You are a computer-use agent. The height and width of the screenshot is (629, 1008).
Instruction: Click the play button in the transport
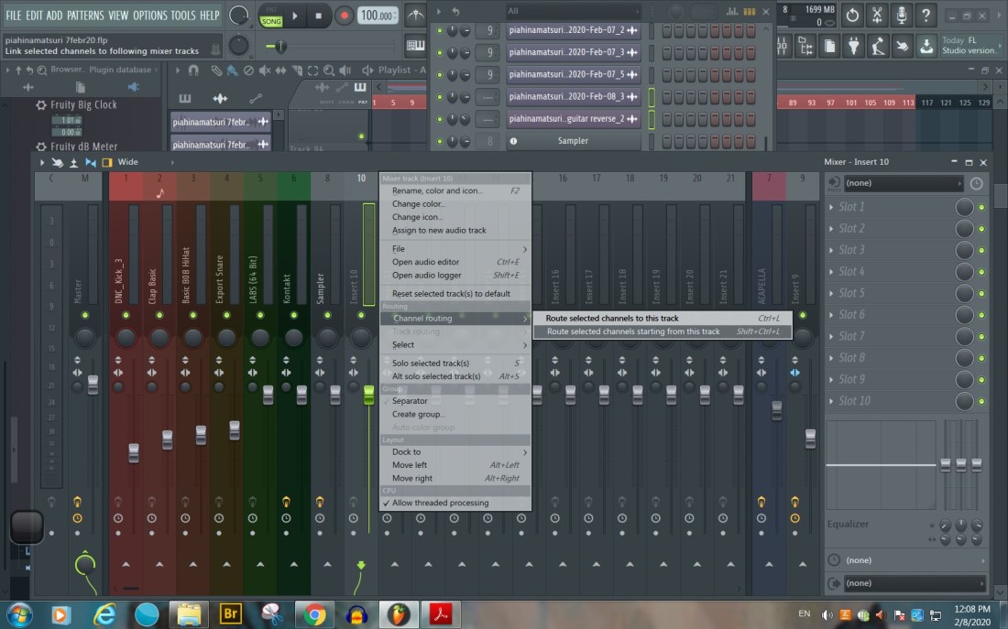295,16
